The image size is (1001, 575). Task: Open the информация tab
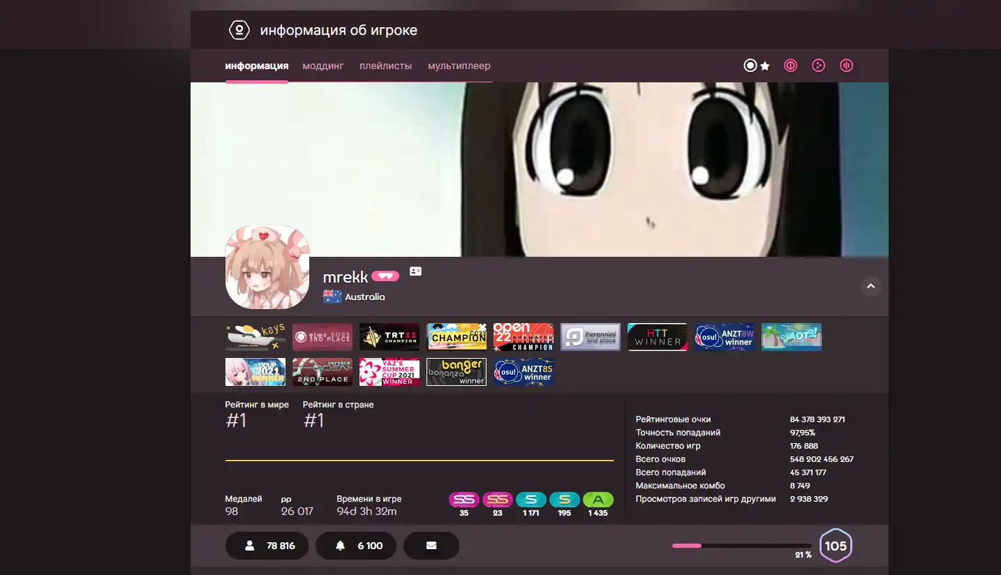(257, 66)
